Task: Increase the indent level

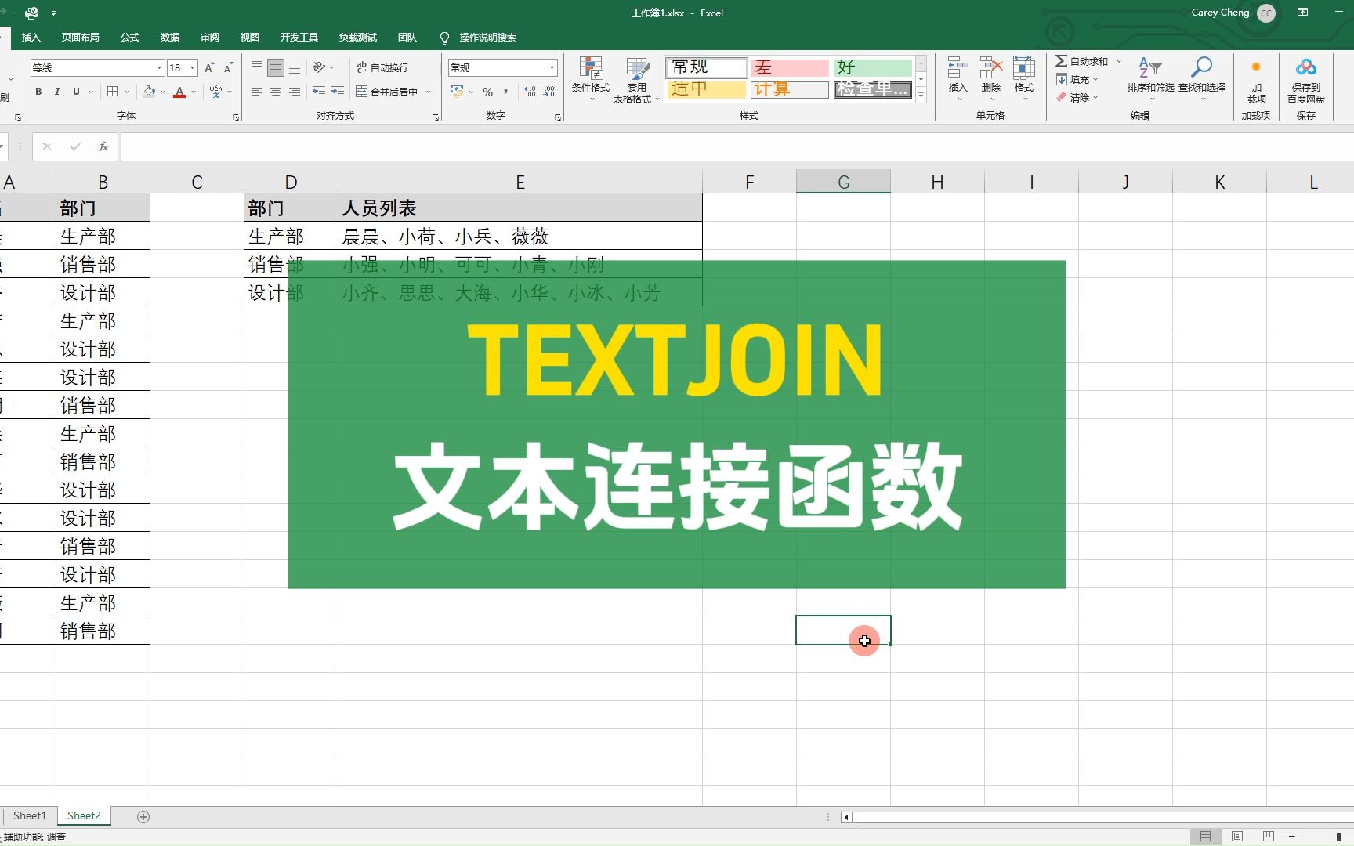Action: [x=338, y=92]
